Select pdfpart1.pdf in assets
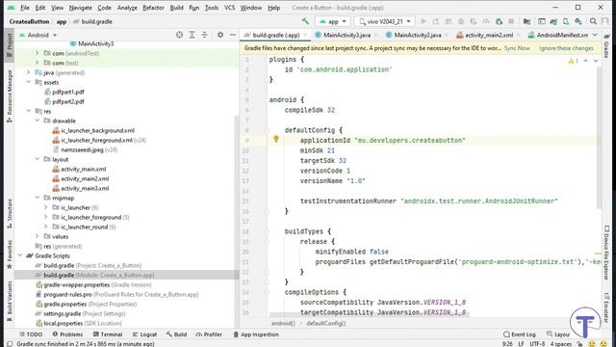 coord(68,92)
